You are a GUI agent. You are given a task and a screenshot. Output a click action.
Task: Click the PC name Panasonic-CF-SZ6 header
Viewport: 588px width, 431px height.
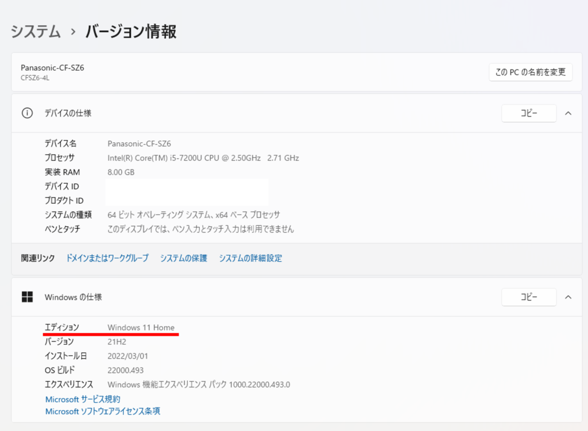pos(52,68)
